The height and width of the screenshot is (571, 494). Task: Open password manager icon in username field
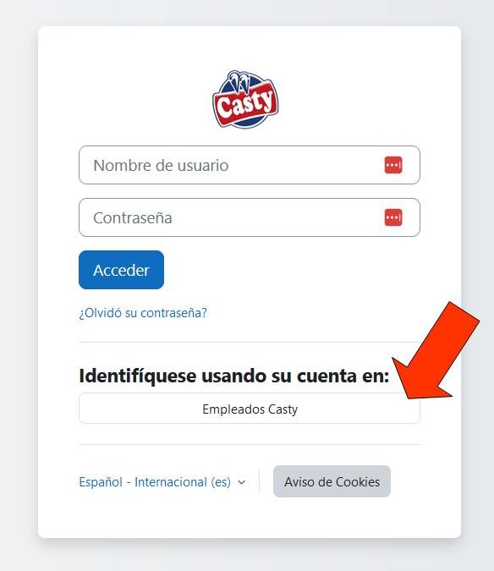[x=393, y=165]
